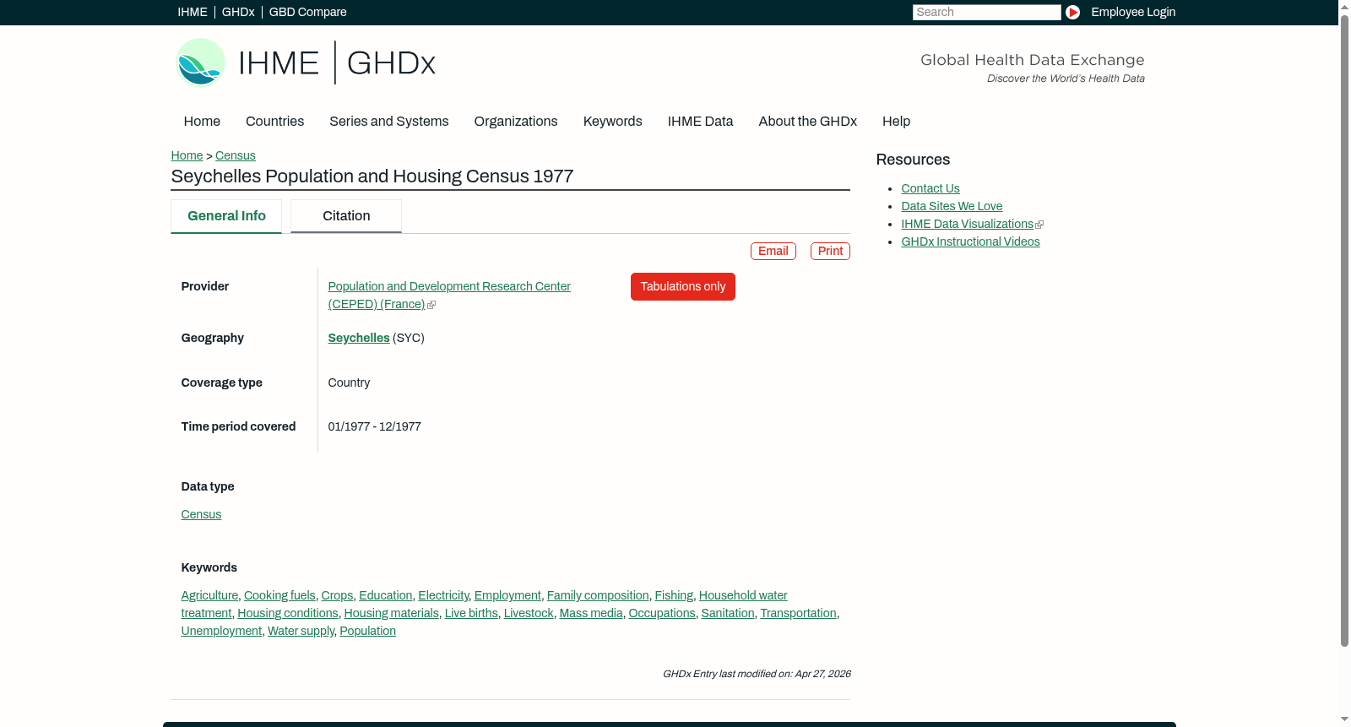The width and height of the screenshot is (1351, 727).
Task: Open the Cooking fuels keyword
Action: (279, 595)
